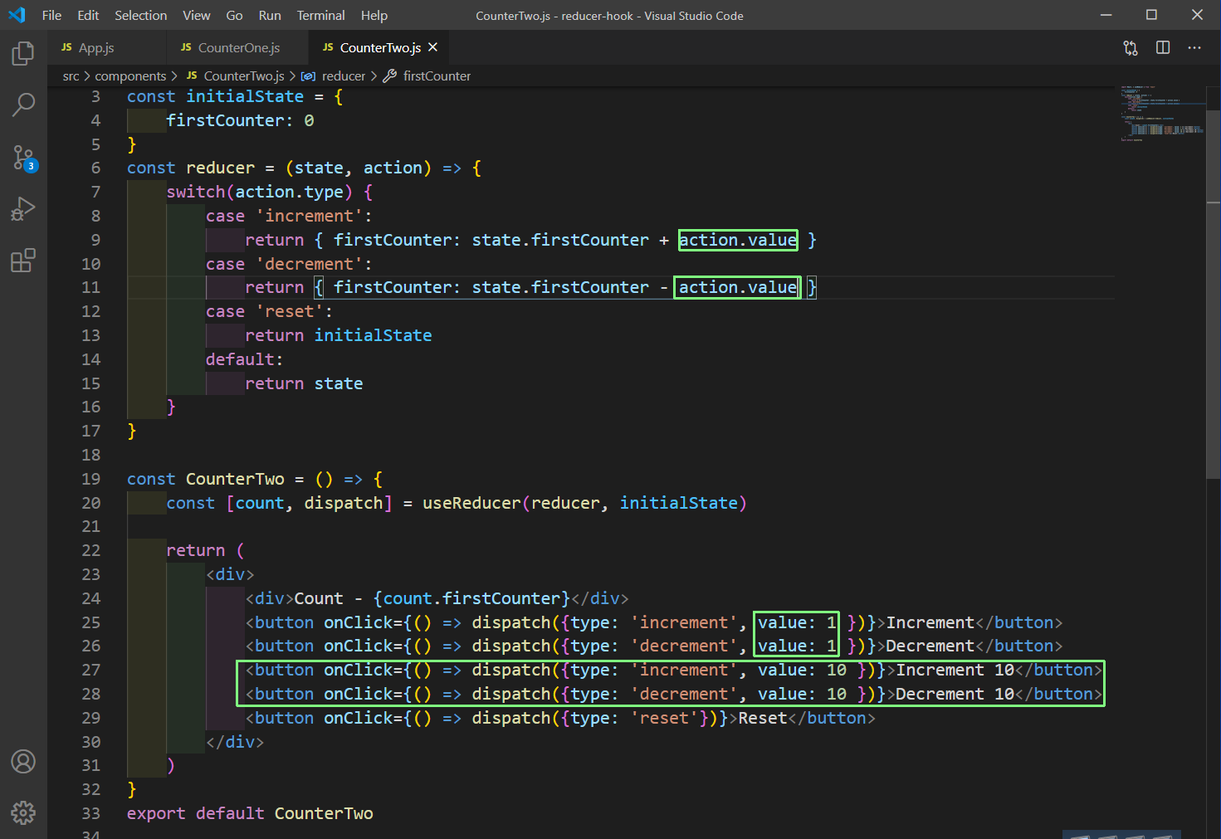Click 'initialState' on line 3
The height and width of the screenshot is (839, 1221).
point(245,96)
